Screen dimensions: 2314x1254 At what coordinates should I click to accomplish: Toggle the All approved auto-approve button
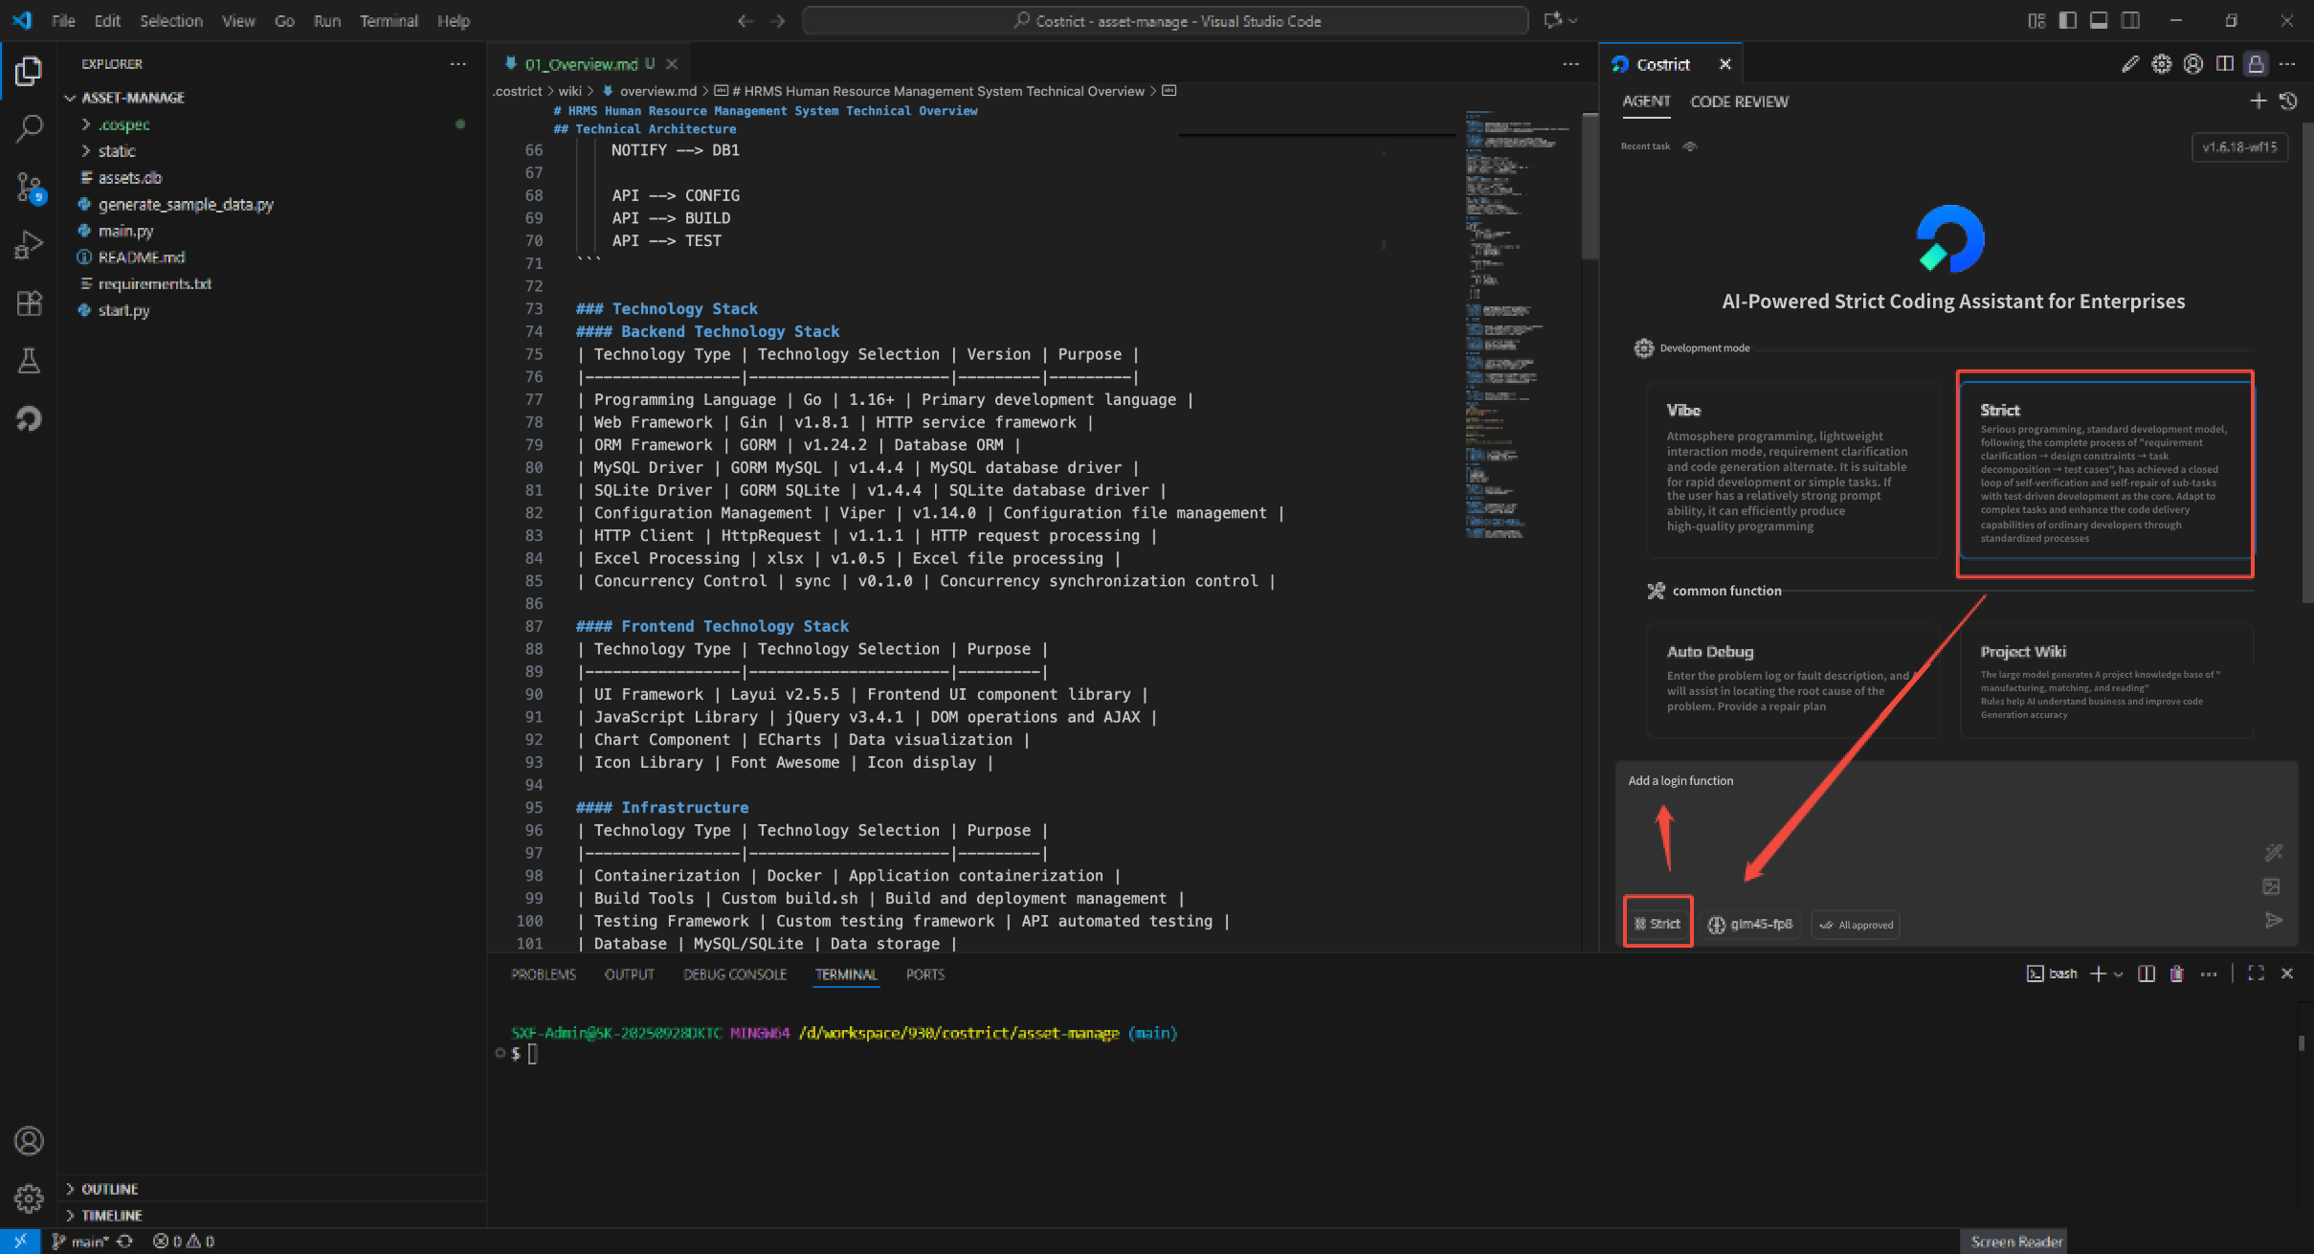[1856, 925]
